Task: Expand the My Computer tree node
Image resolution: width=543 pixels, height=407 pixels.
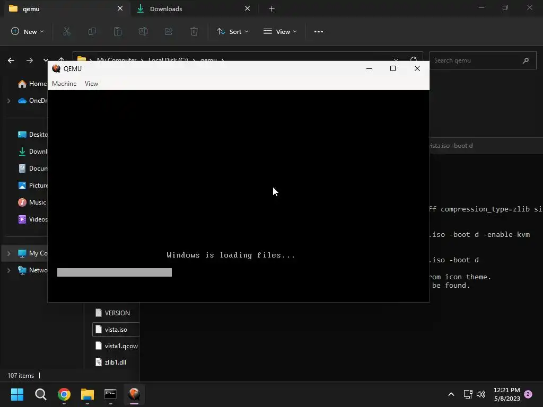Action: click(x=9, y=253)
